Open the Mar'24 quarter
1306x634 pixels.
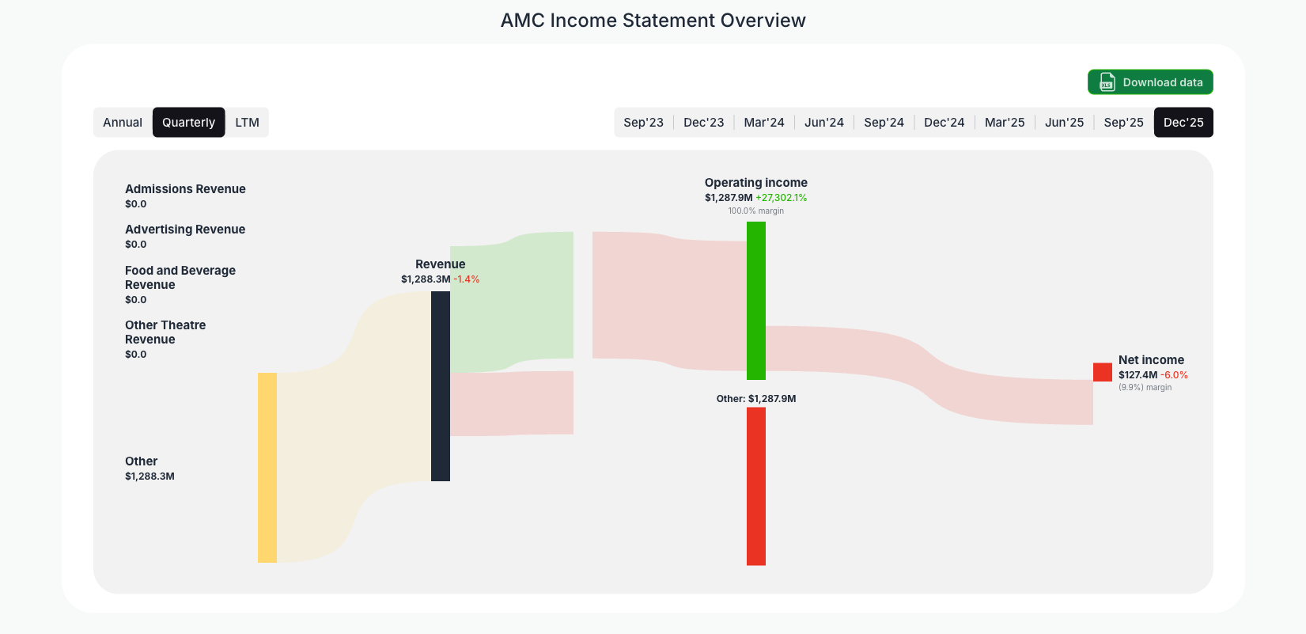pos(763,122)
